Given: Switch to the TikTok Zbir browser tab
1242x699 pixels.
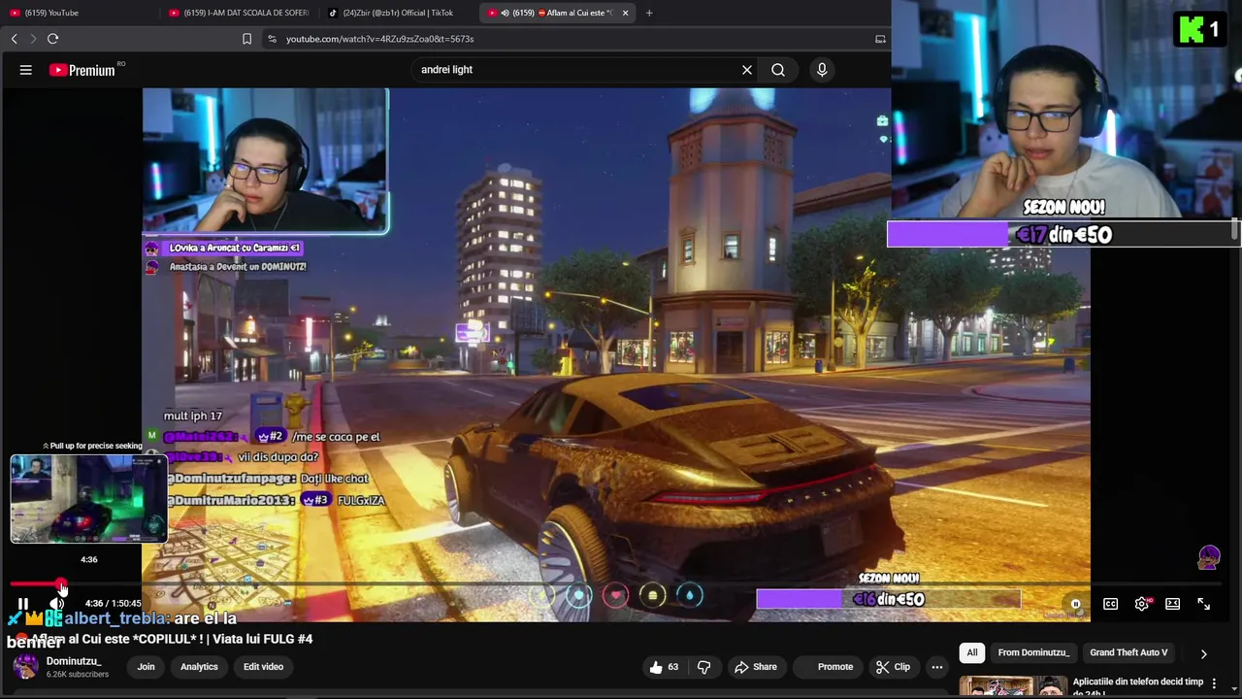Looking at the screenshot, I should coord(398,13).
